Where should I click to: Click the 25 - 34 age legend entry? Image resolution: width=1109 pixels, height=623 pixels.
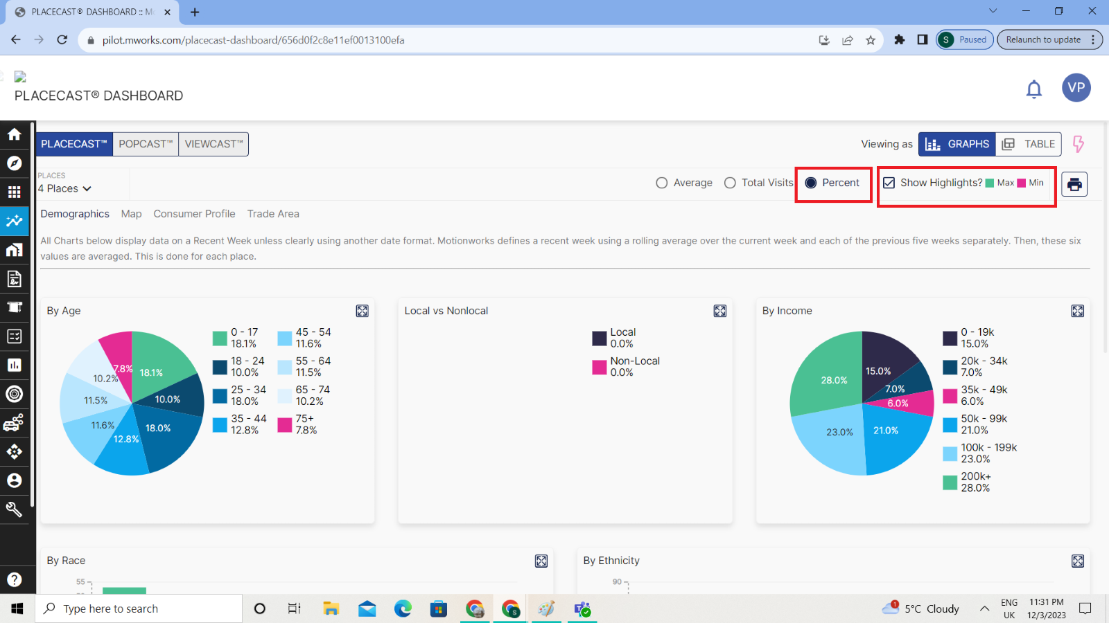[x=240, y=395]
